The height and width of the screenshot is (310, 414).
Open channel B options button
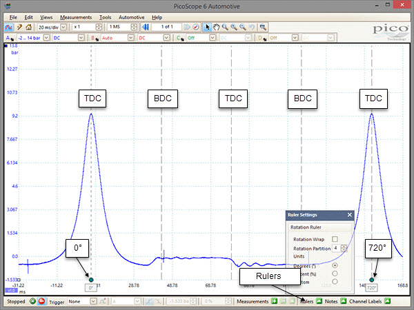coord(95,38)
